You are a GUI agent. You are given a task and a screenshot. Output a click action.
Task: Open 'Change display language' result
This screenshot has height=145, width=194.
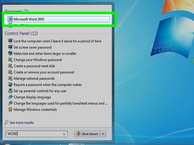[x=32, y=97]
